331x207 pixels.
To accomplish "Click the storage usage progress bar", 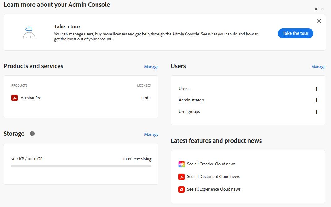I will tap(80, 166).
